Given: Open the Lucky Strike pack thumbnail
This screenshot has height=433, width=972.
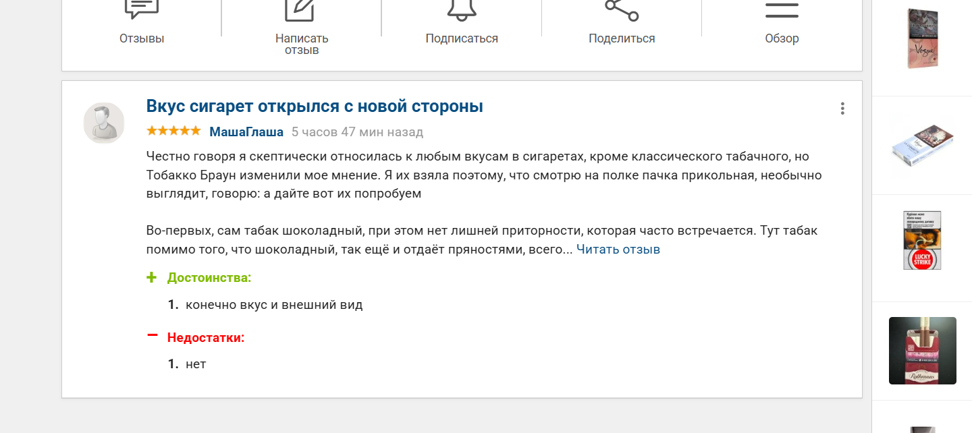Looking at the screenshot, I should [x=923, y=241].
